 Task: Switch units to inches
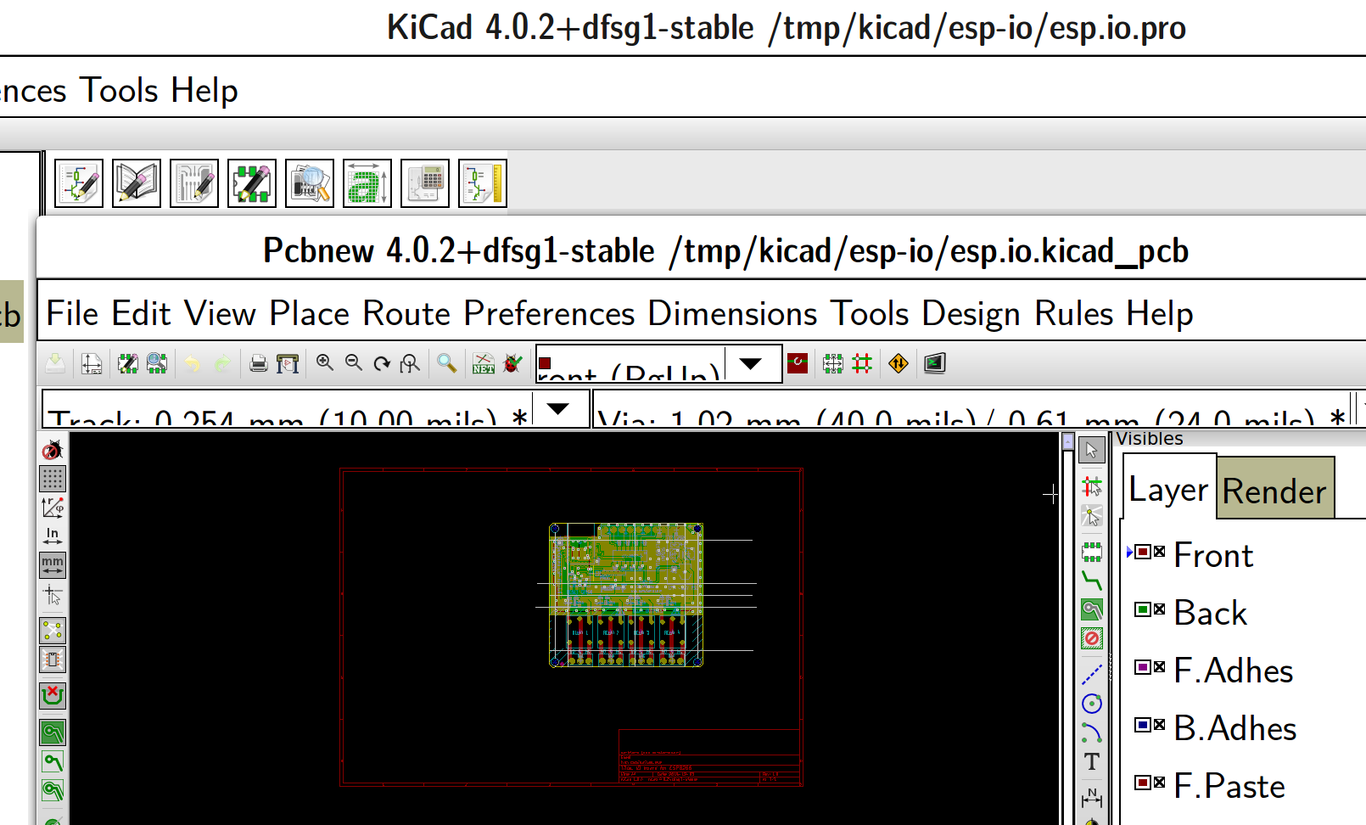coord(53,536)
